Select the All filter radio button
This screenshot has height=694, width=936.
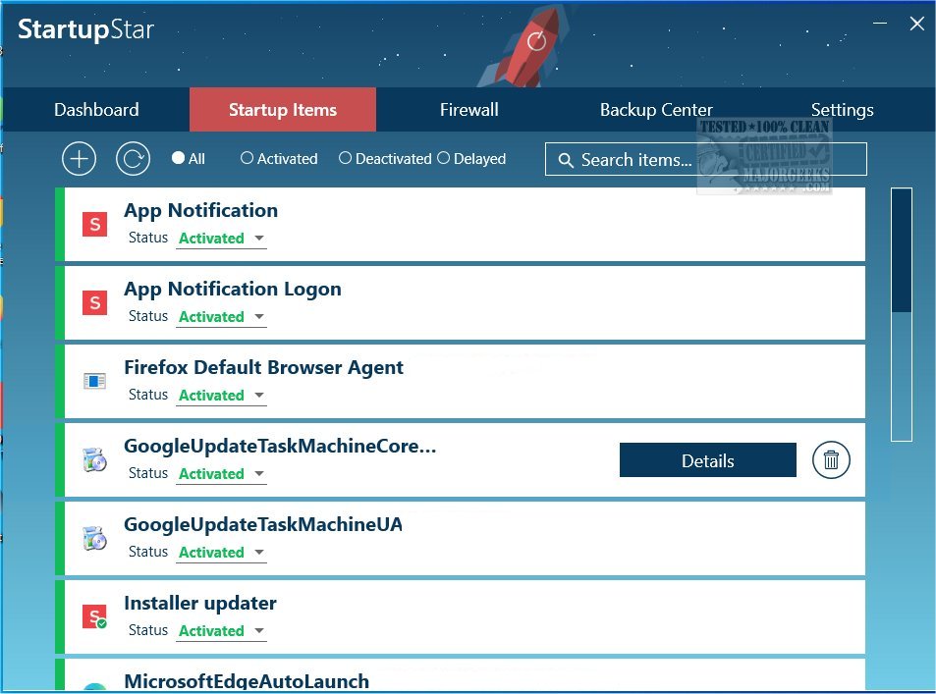(178, 157)
